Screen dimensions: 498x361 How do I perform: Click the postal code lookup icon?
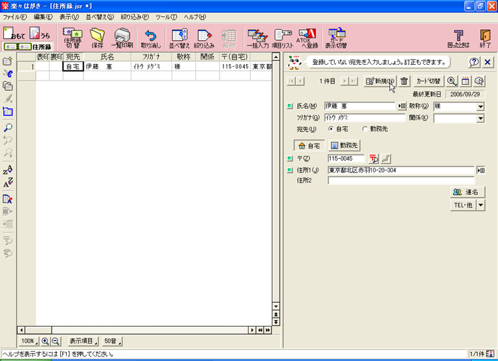(374, 158)
